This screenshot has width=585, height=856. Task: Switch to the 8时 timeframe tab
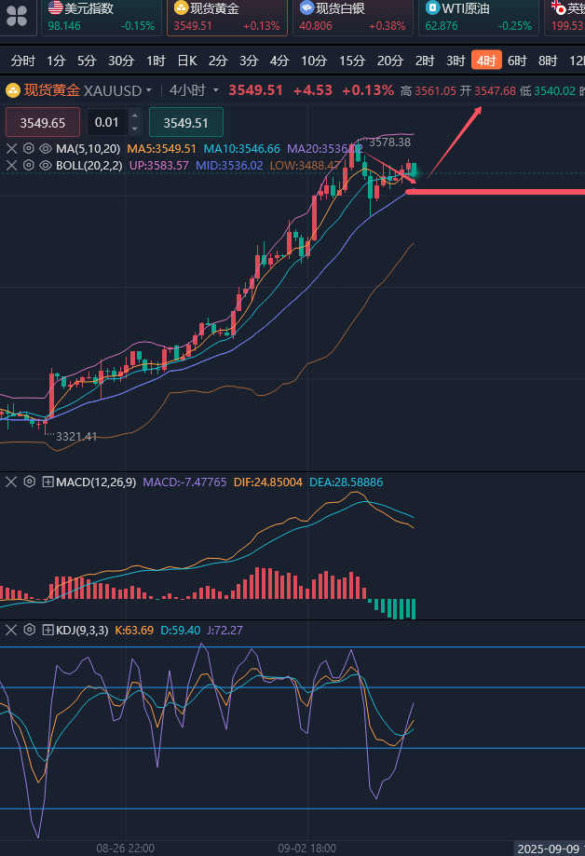pos(548,61)
